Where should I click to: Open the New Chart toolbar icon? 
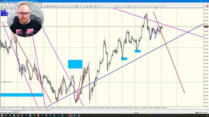tap(2, 6)
